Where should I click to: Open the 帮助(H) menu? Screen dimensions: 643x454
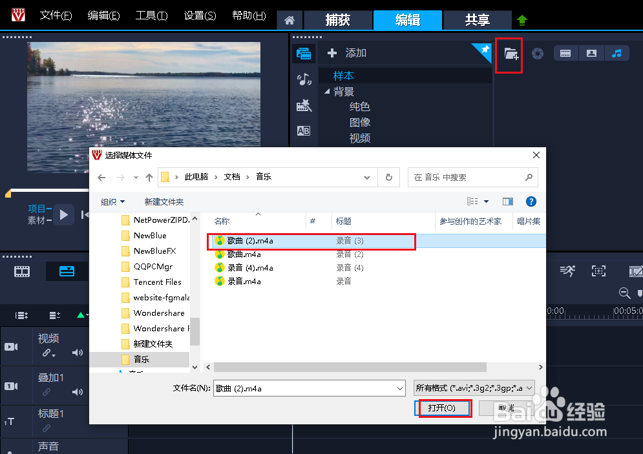click(249, 15)
